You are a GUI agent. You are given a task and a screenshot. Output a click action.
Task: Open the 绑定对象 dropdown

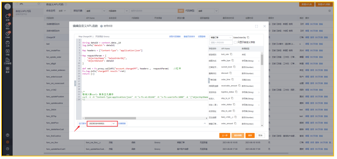(x=95, y=10)
